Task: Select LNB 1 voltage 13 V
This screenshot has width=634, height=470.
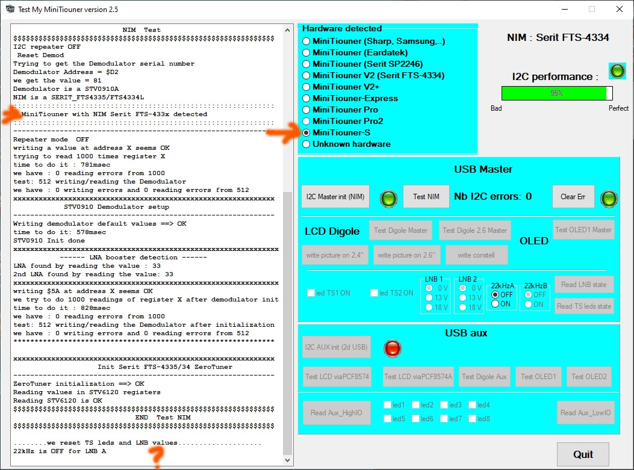Action: (x=429, y=297)
